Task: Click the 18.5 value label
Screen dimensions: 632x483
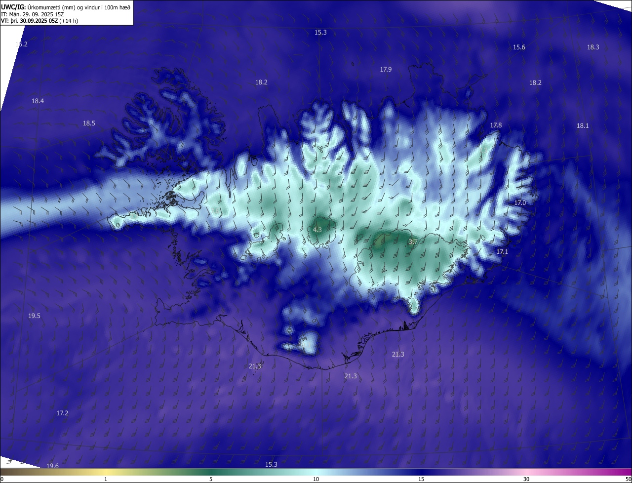Action: [x=89, y=123]
